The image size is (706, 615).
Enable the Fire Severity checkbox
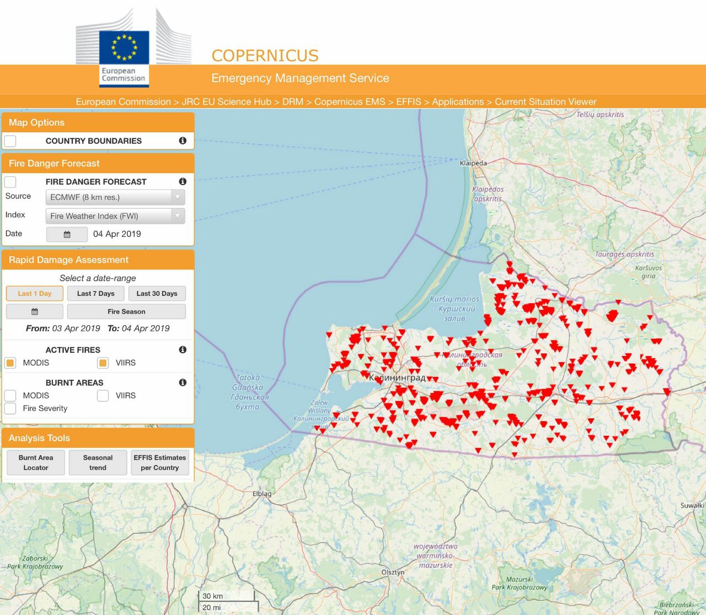click(10, 408)
